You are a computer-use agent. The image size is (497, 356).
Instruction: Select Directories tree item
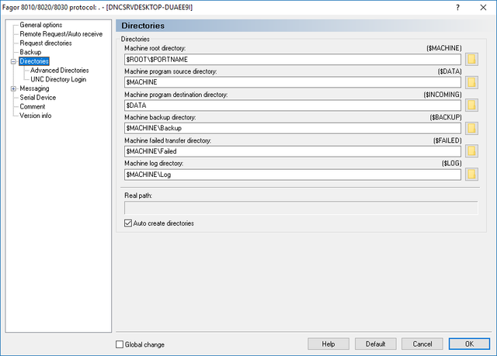(x=34, y=61)
